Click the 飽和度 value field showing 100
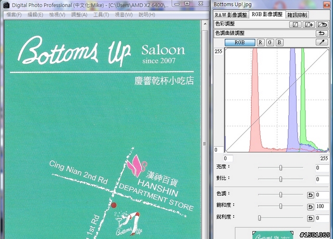The width and height of the screenshot is (333, 239). click(322, 206)
